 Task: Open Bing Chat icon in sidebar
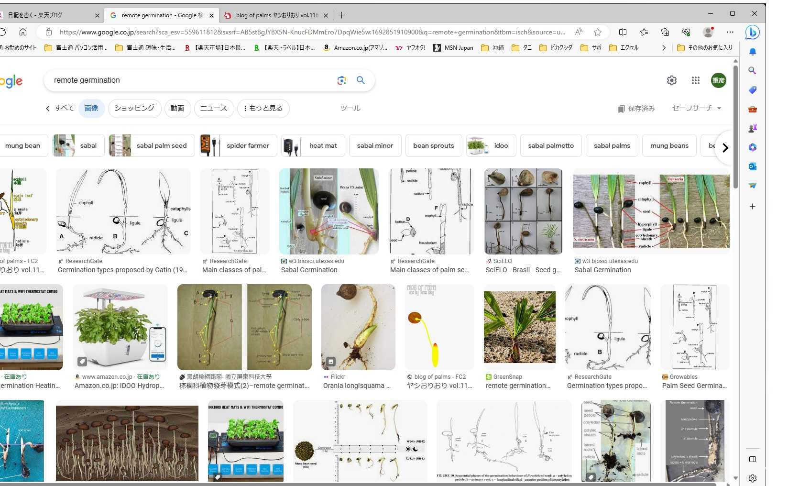(x=752, y=33)
